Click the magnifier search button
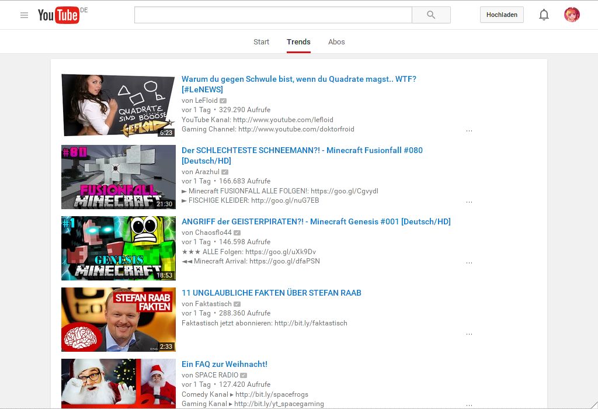Viewport: 598px width, 409px height. coord(431,15)
